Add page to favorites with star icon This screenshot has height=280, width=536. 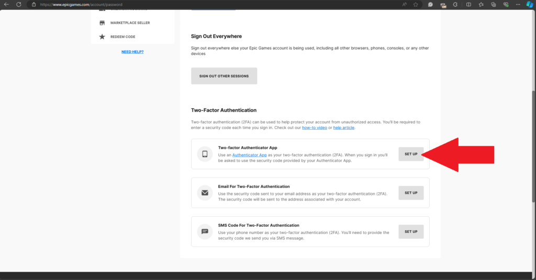415,4
